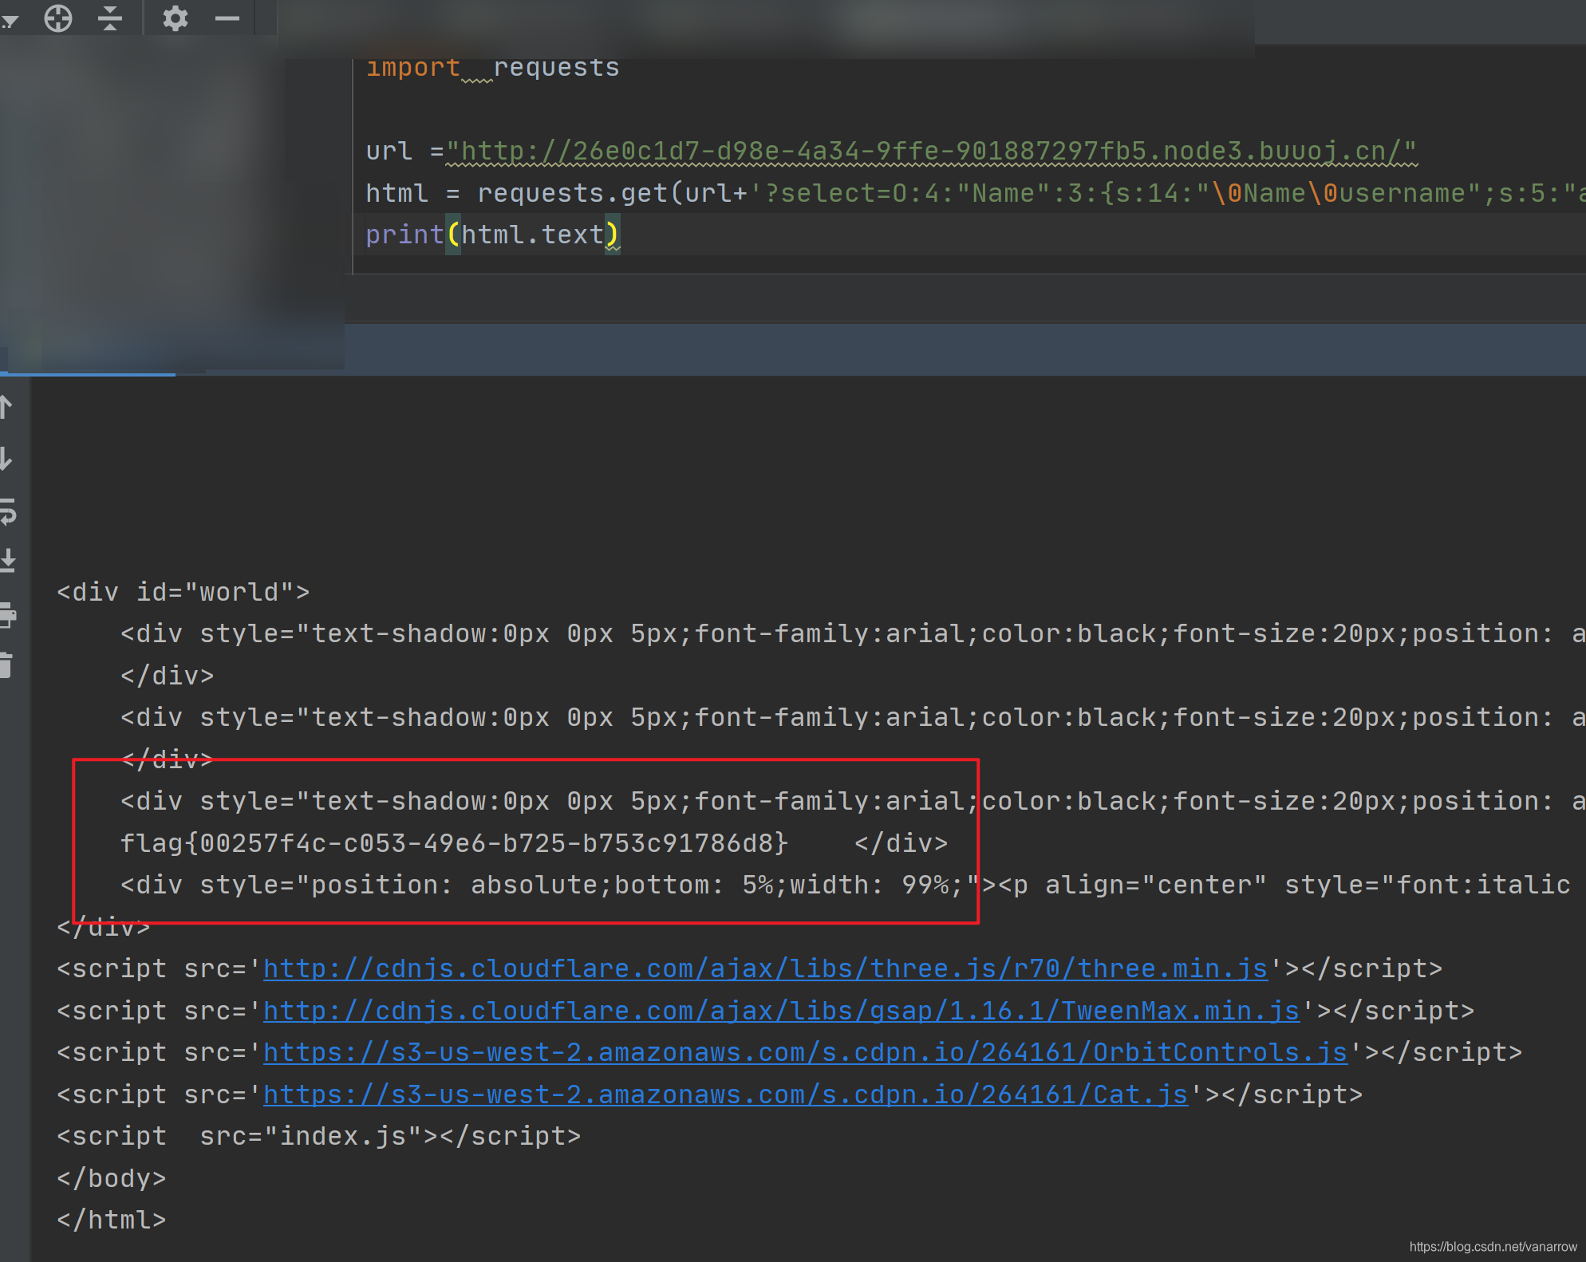This screenshot has width=1586, height=1262.
Task: Open the TweenMax.min.js cloudflare link
Action: [781, 1011]
